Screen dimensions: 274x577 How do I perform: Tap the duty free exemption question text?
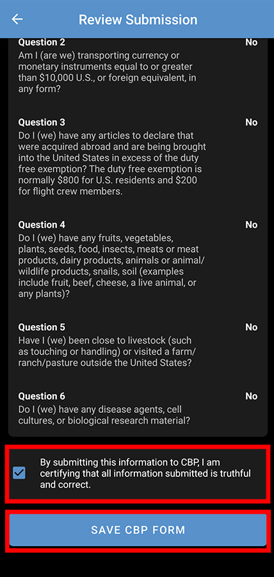[112, 163]
